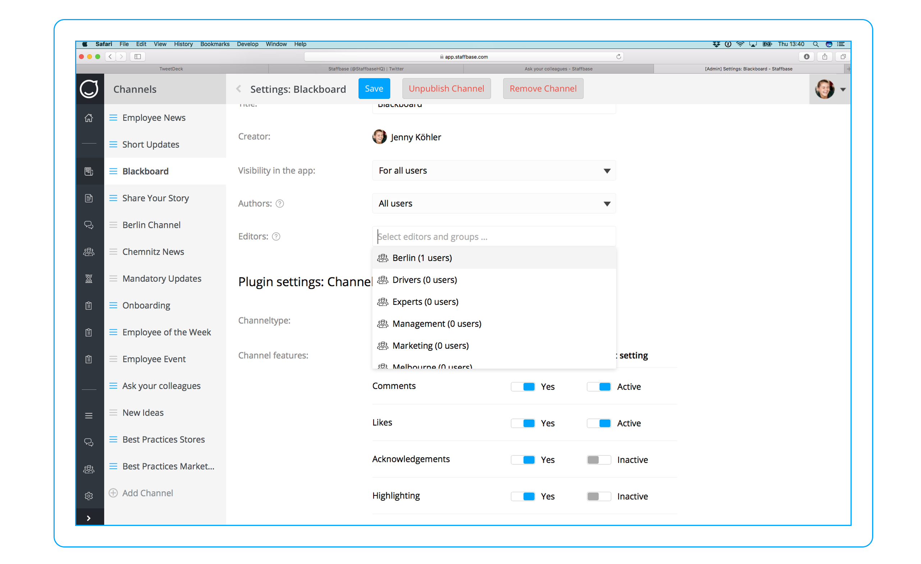This screenshot has height=564, width=921.
Task: Toggle Comments Active switch
Action: 599,387
